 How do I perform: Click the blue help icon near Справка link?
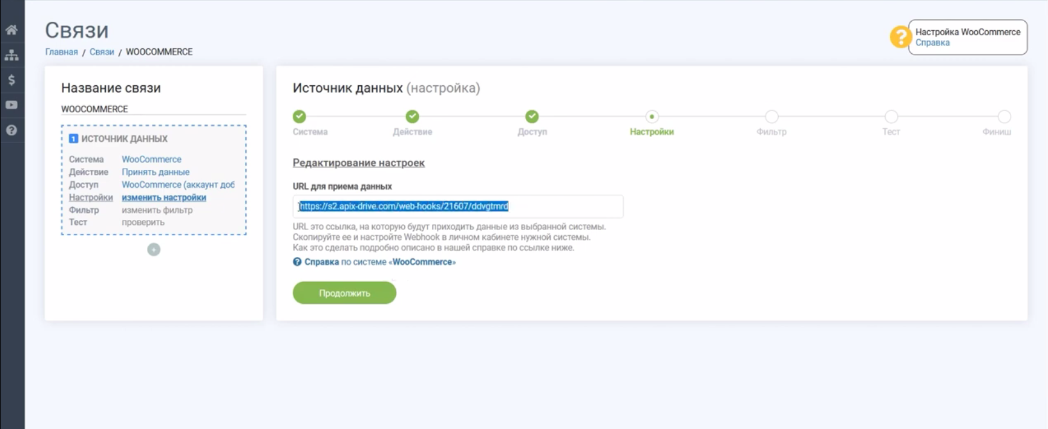click(x=297, y=262)
